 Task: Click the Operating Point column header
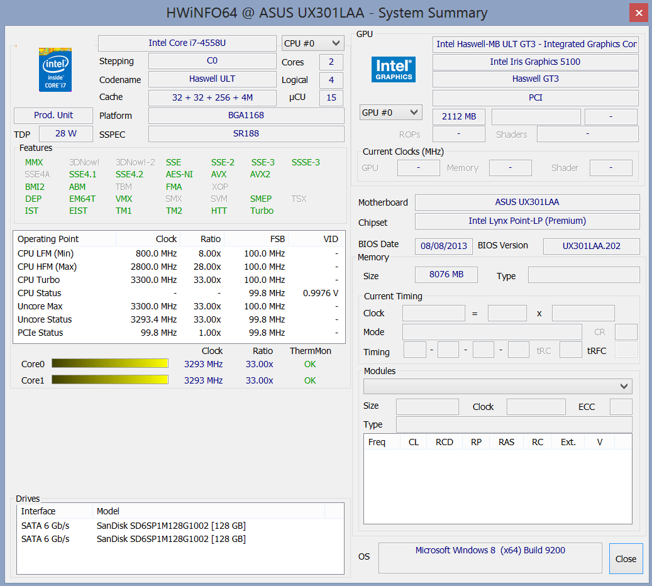click(65, 239)
